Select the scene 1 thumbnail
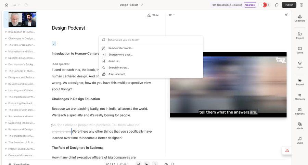This screenshot has height=165, width=308. pos(22,19)
